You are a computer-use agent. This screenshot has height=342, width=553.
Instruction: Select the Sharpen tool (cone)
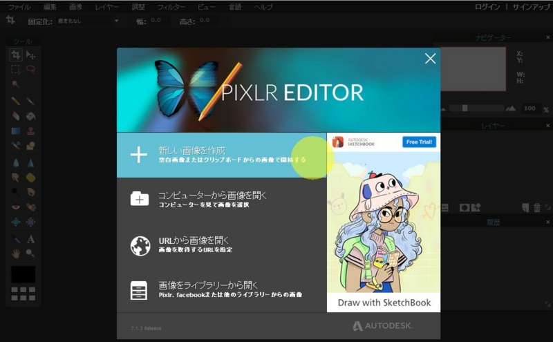[x=30, y=163]
